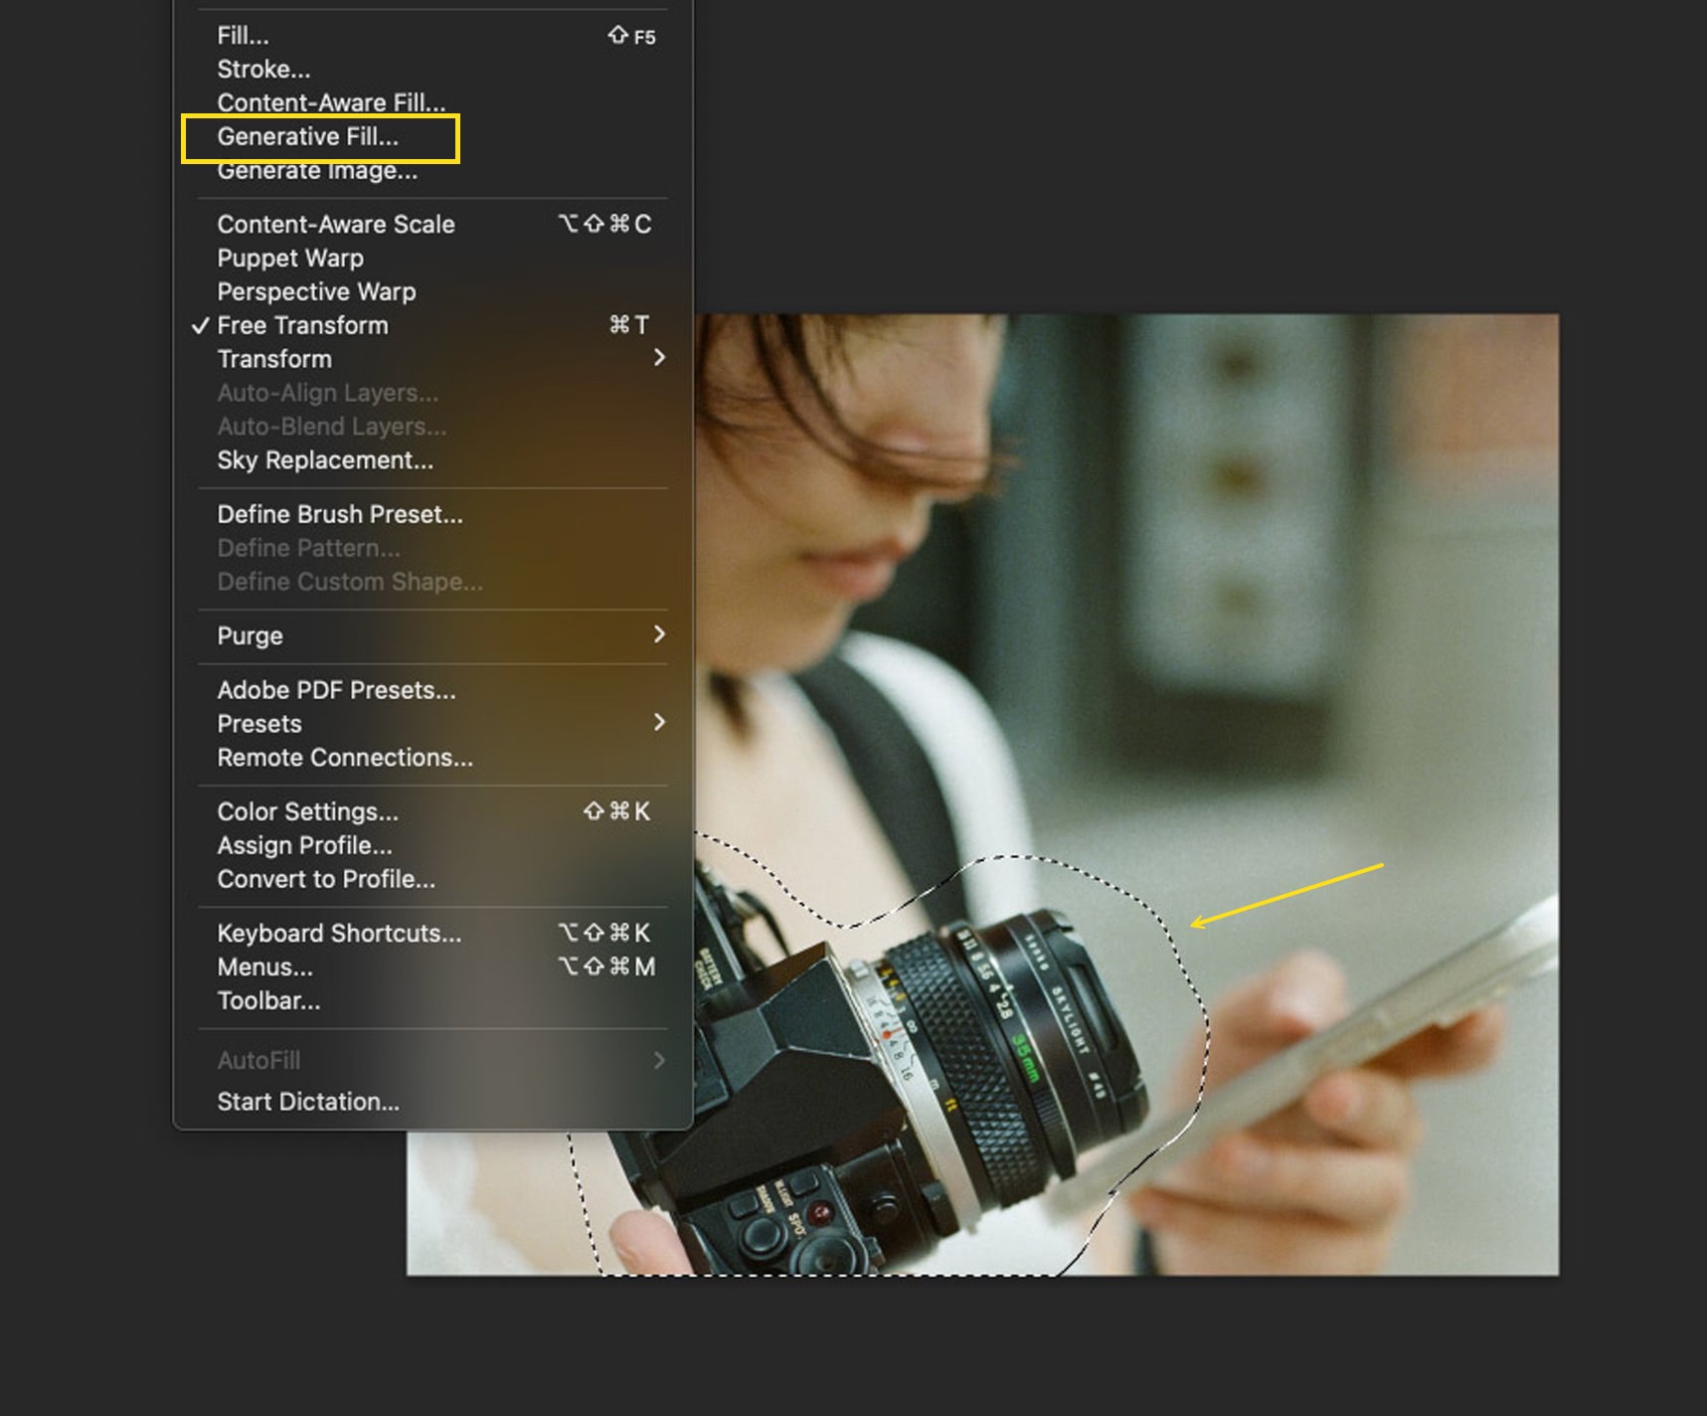Select Content-Aware Scale
1707x1416 pixels.
pyautogui.click(x=336, y=225)
